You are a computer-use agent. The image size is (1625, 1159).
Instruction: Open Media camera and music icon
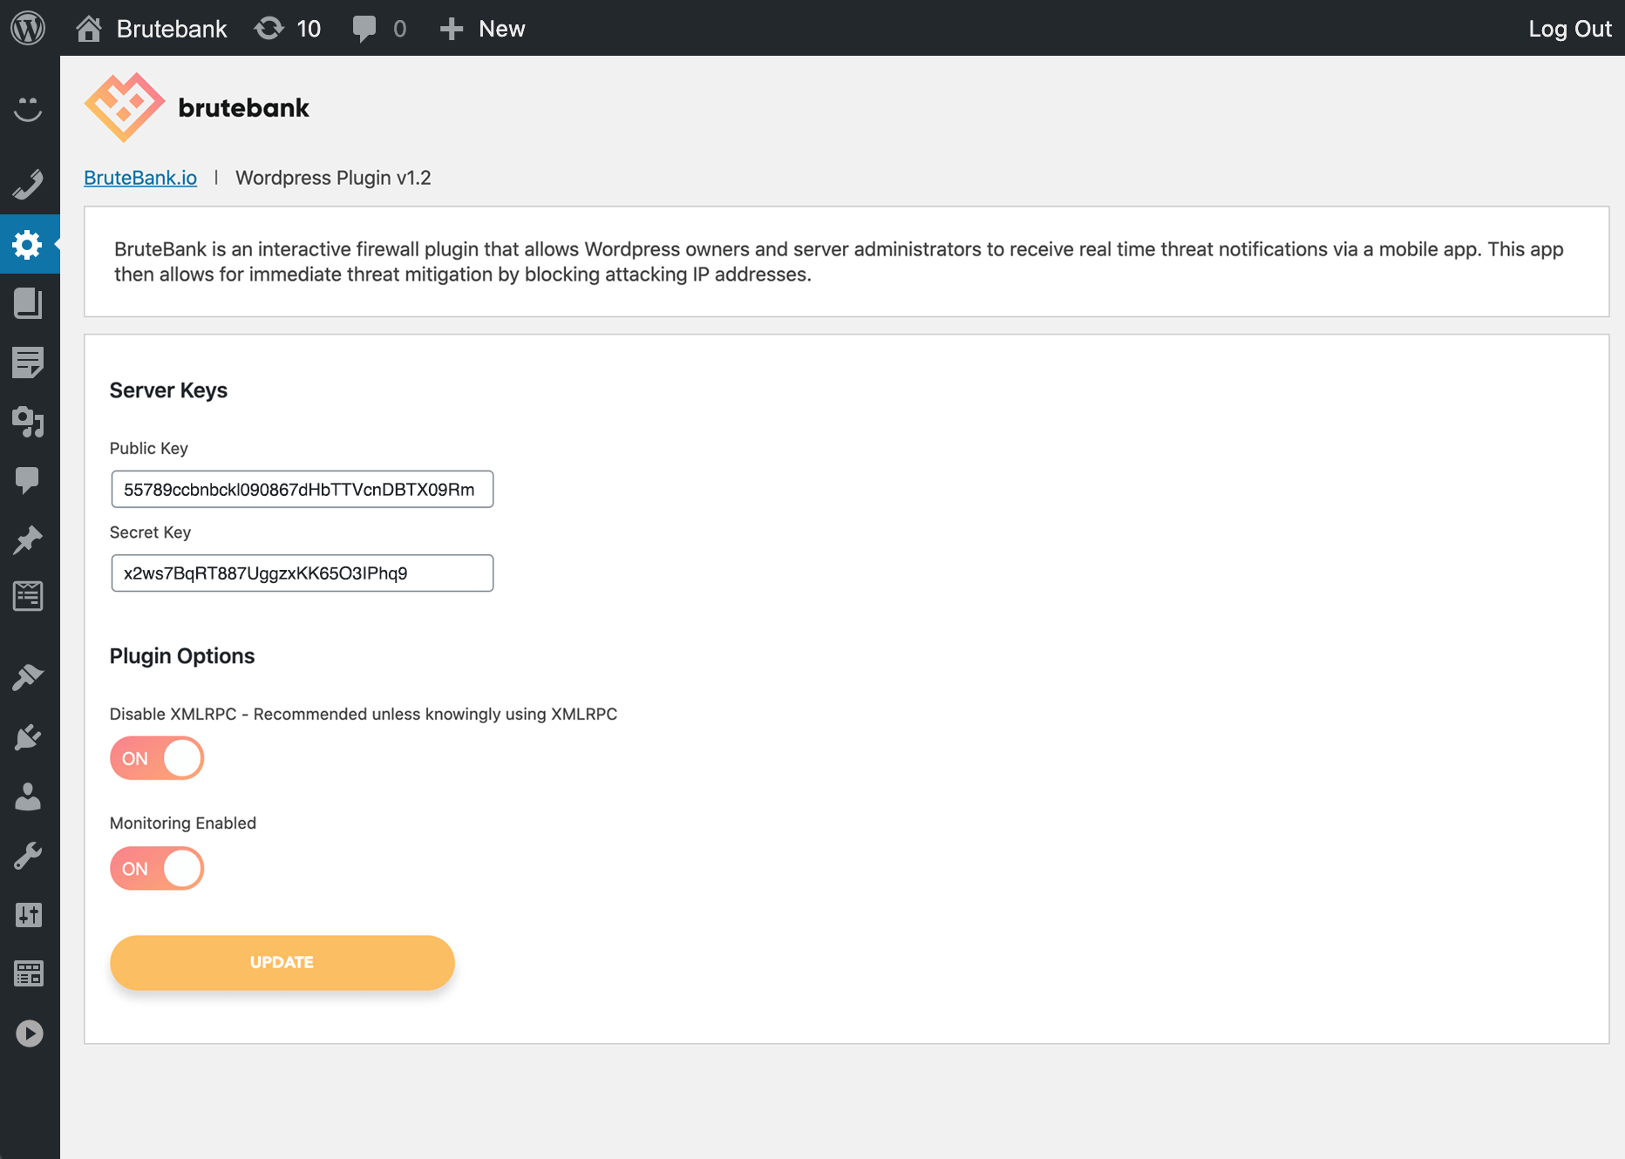click(x=28, y=422)
